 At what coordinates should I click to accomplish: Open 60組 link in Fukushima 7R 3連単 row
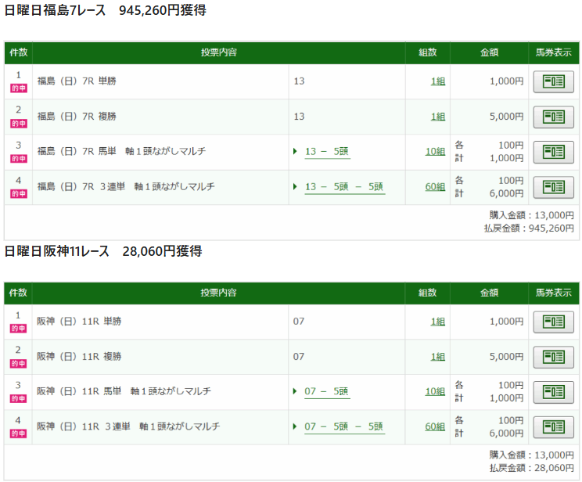(x=435, y=187)
